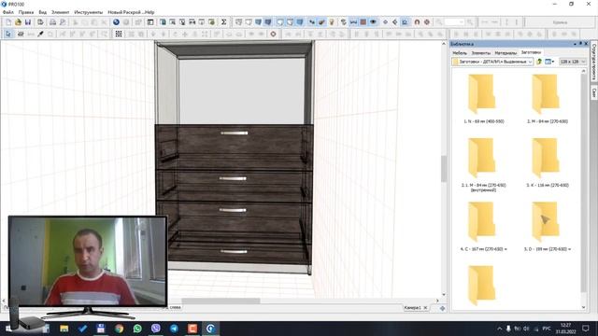Switch to the Мебель library tab
Image resolution: width=598 pixels, height=336 pixels.
click(x=460, y=53)
